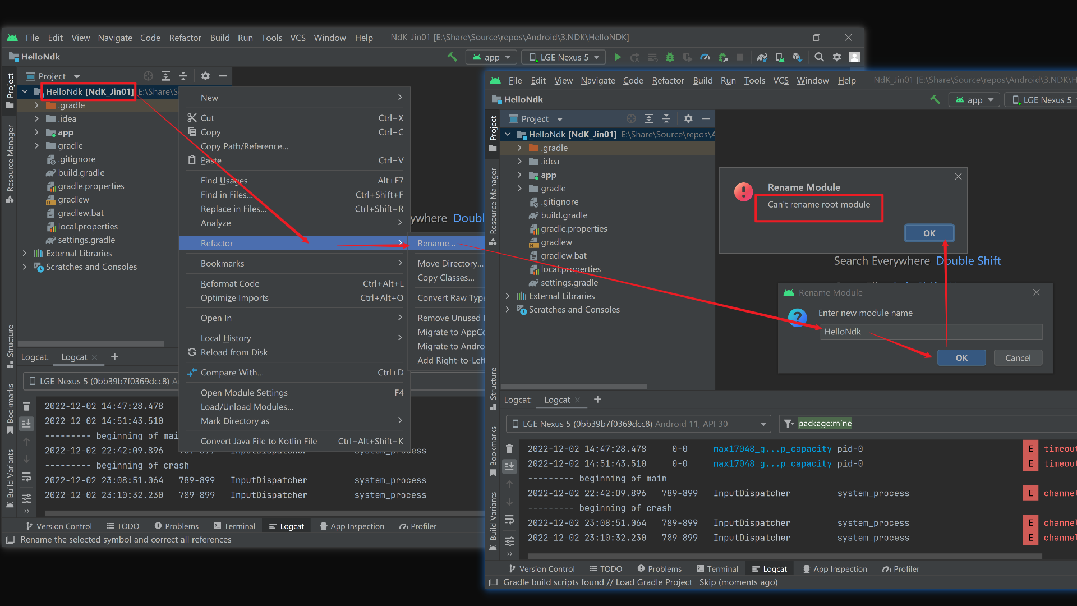Image resolution: width=1077 pixels, height=606 pixels.
Task: Click the Make Project hammer icon
Action: point(452,57)
